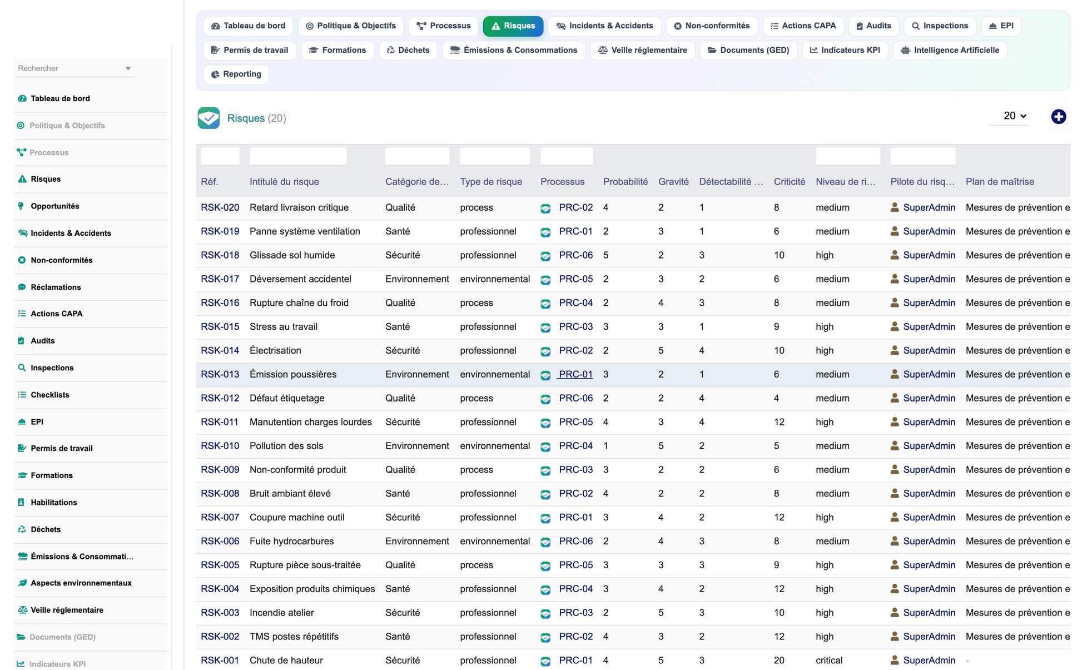The width and height of the screenshot is (1082, 670).
Task: Click the process icon in the RSK-001 row
Action: (x=545, y=661)
